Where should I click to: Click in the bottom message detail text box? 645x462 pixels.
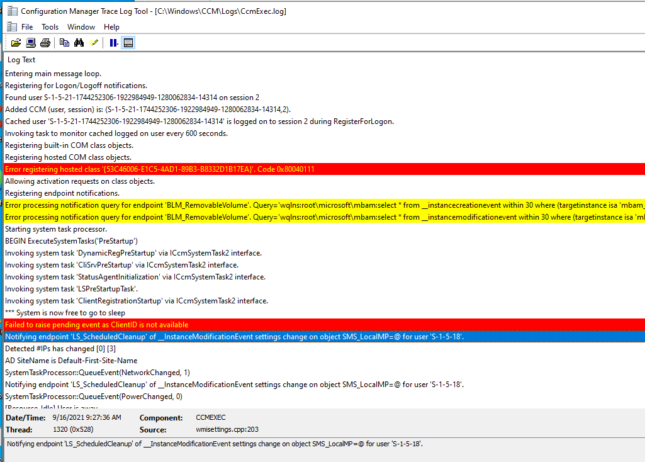[x=324, y=449]
